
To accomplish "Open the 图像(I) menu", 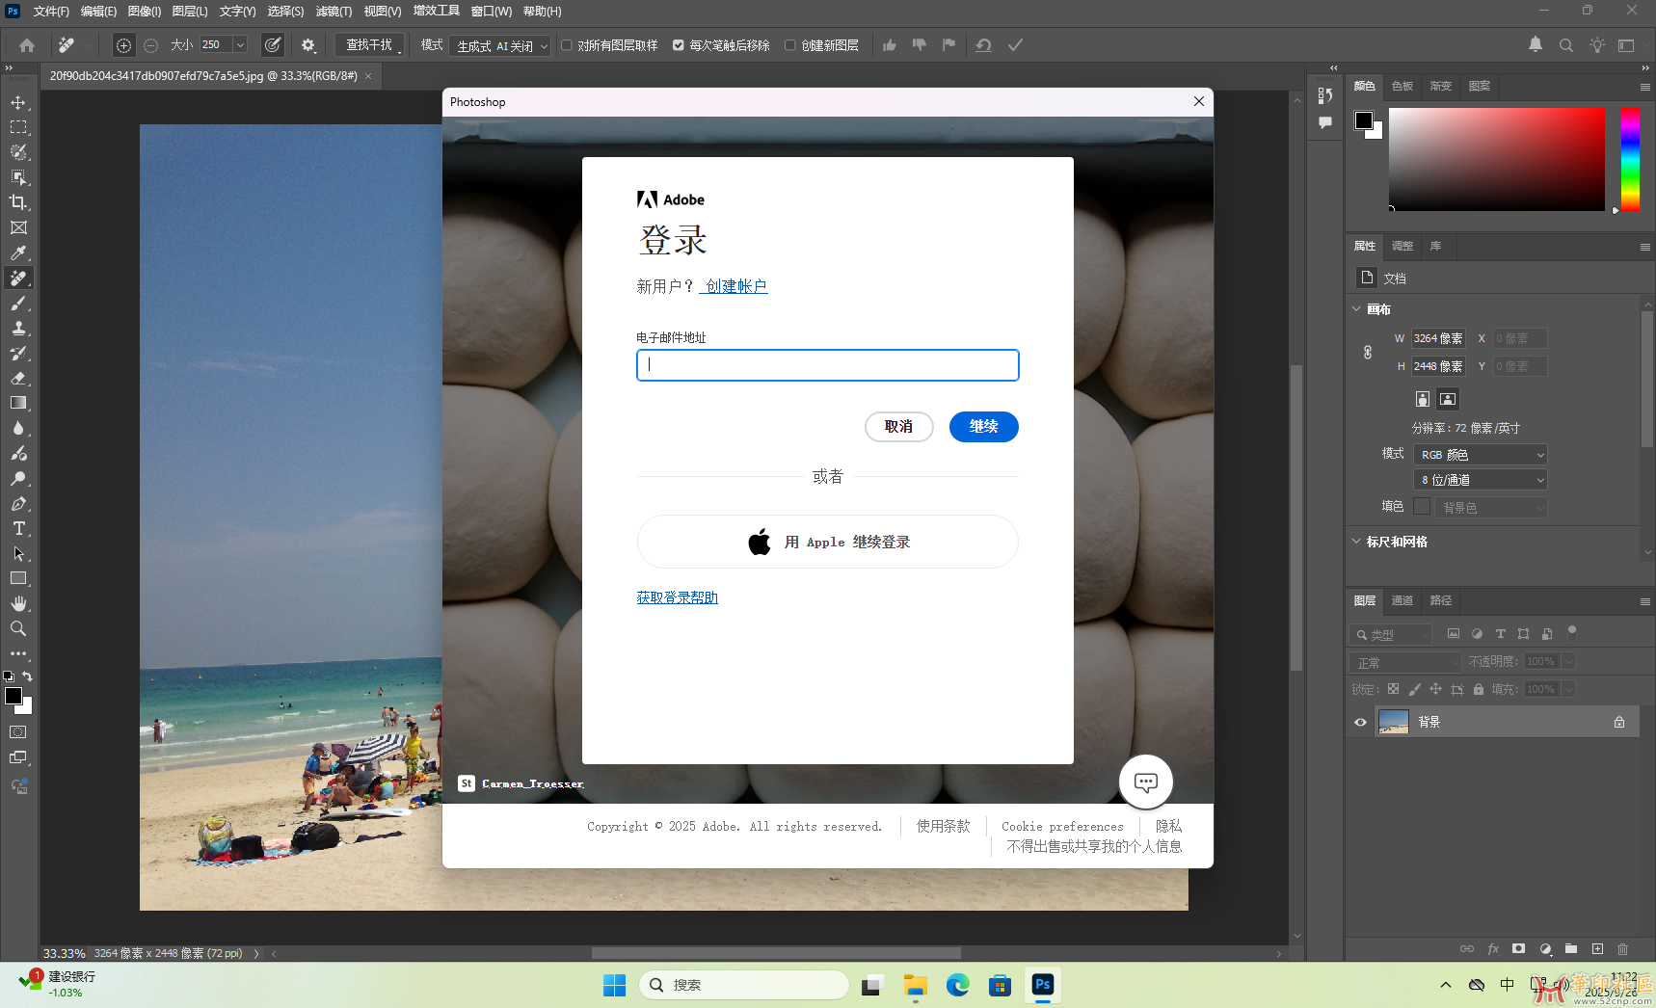I will coord(145,12).
